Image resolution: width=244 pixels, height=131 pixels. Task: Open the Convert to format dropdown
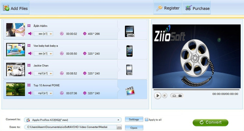click(73, 120)
